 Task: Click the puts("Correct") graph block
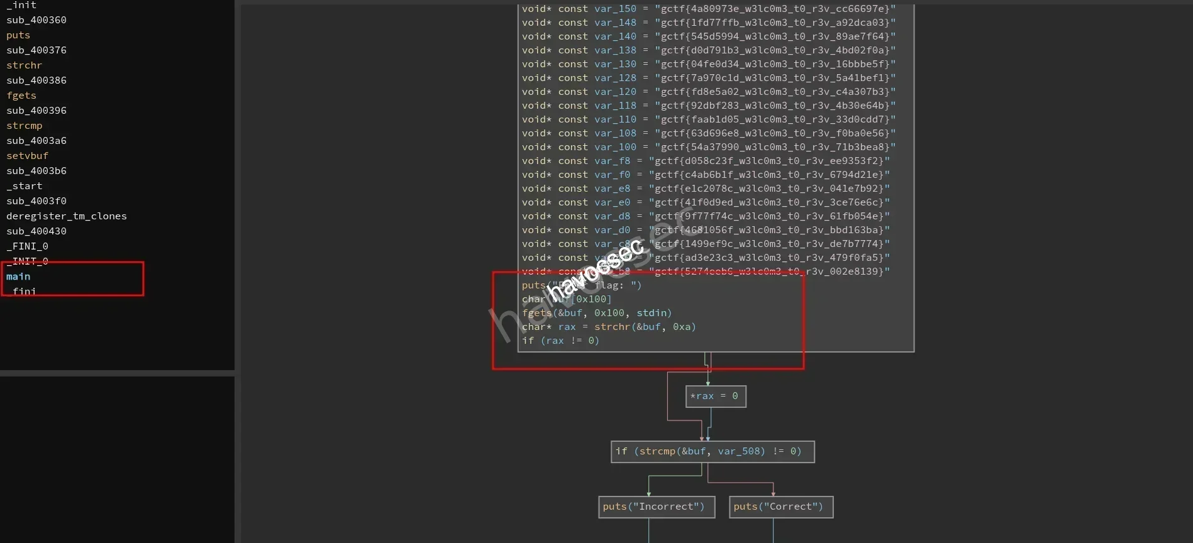tap(780, 507)
